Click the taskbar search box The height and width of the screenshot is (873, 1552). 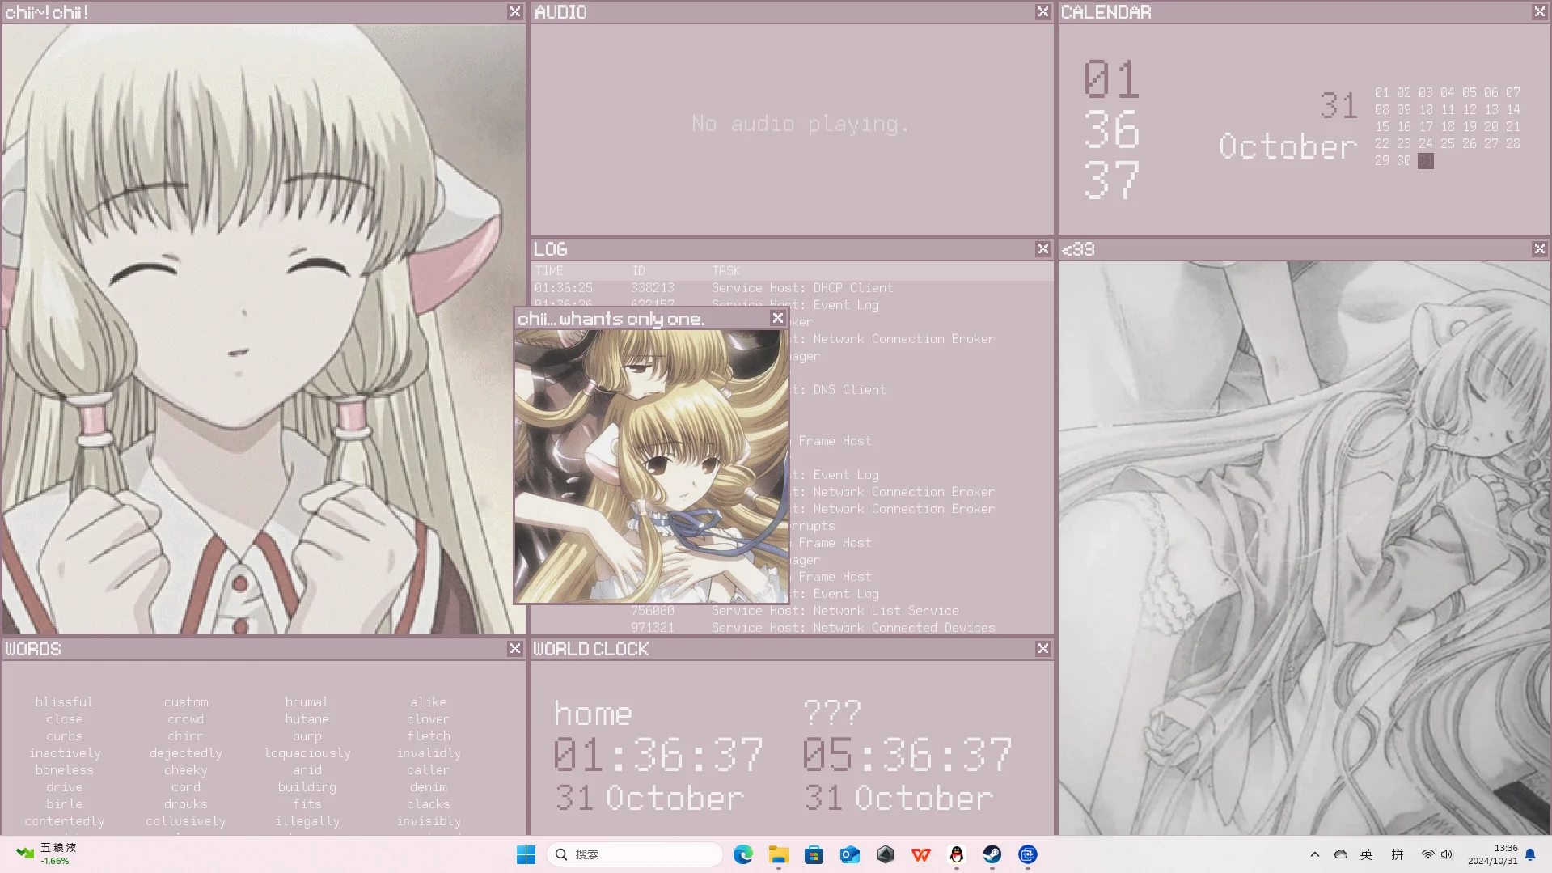[x=635, y=854]
